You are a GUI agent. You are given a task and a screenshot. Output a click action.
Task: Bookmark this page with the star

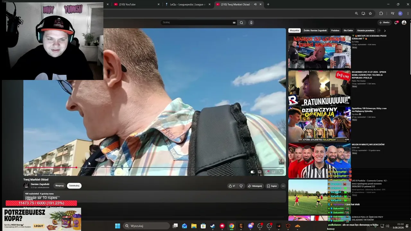[370, 13]
